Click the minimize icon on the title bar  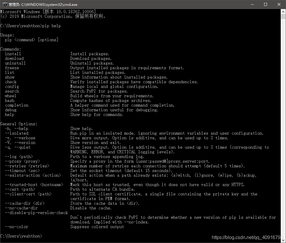[252, 4]
